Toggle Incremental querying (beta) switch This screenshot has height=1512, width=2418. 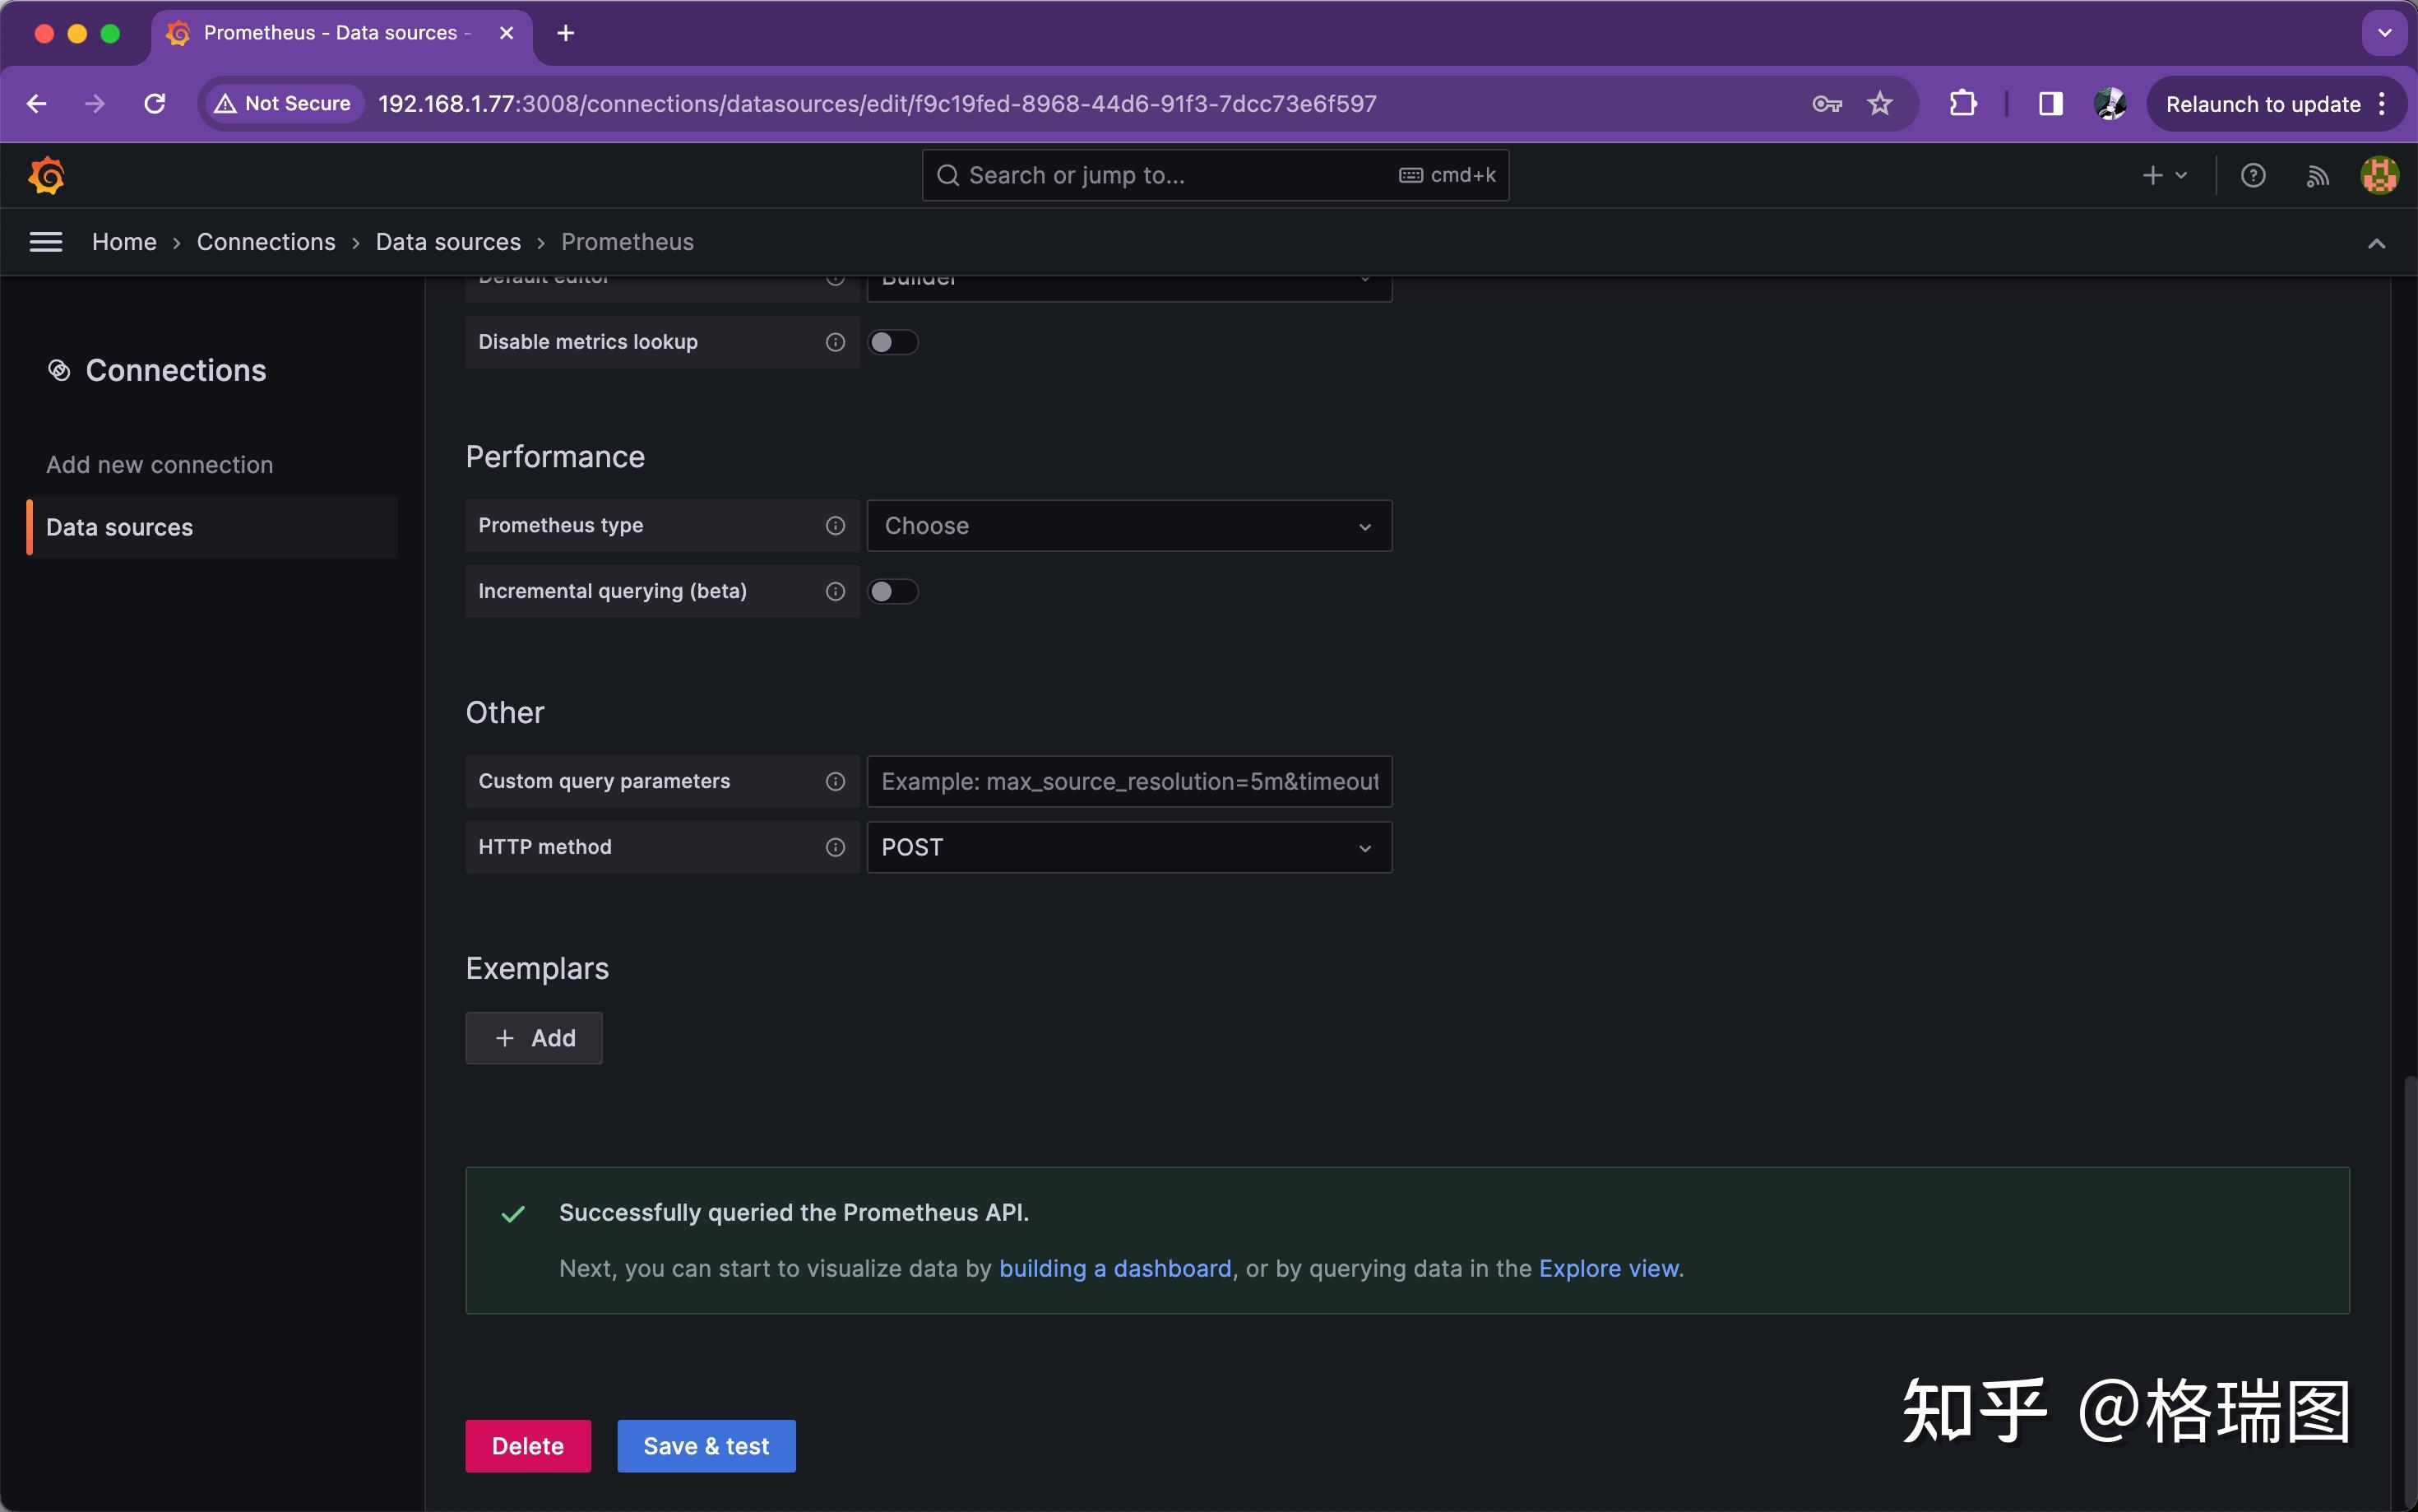pyautogui.click(x=892, y=592)
